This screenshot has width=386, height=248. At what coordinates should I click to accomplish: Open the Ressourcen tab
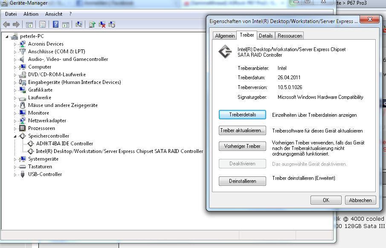coord(290,36)
